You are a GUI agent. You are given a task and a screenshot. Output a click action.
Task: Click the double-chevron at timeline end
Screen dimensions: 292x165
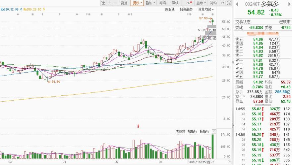coord(230,162)
